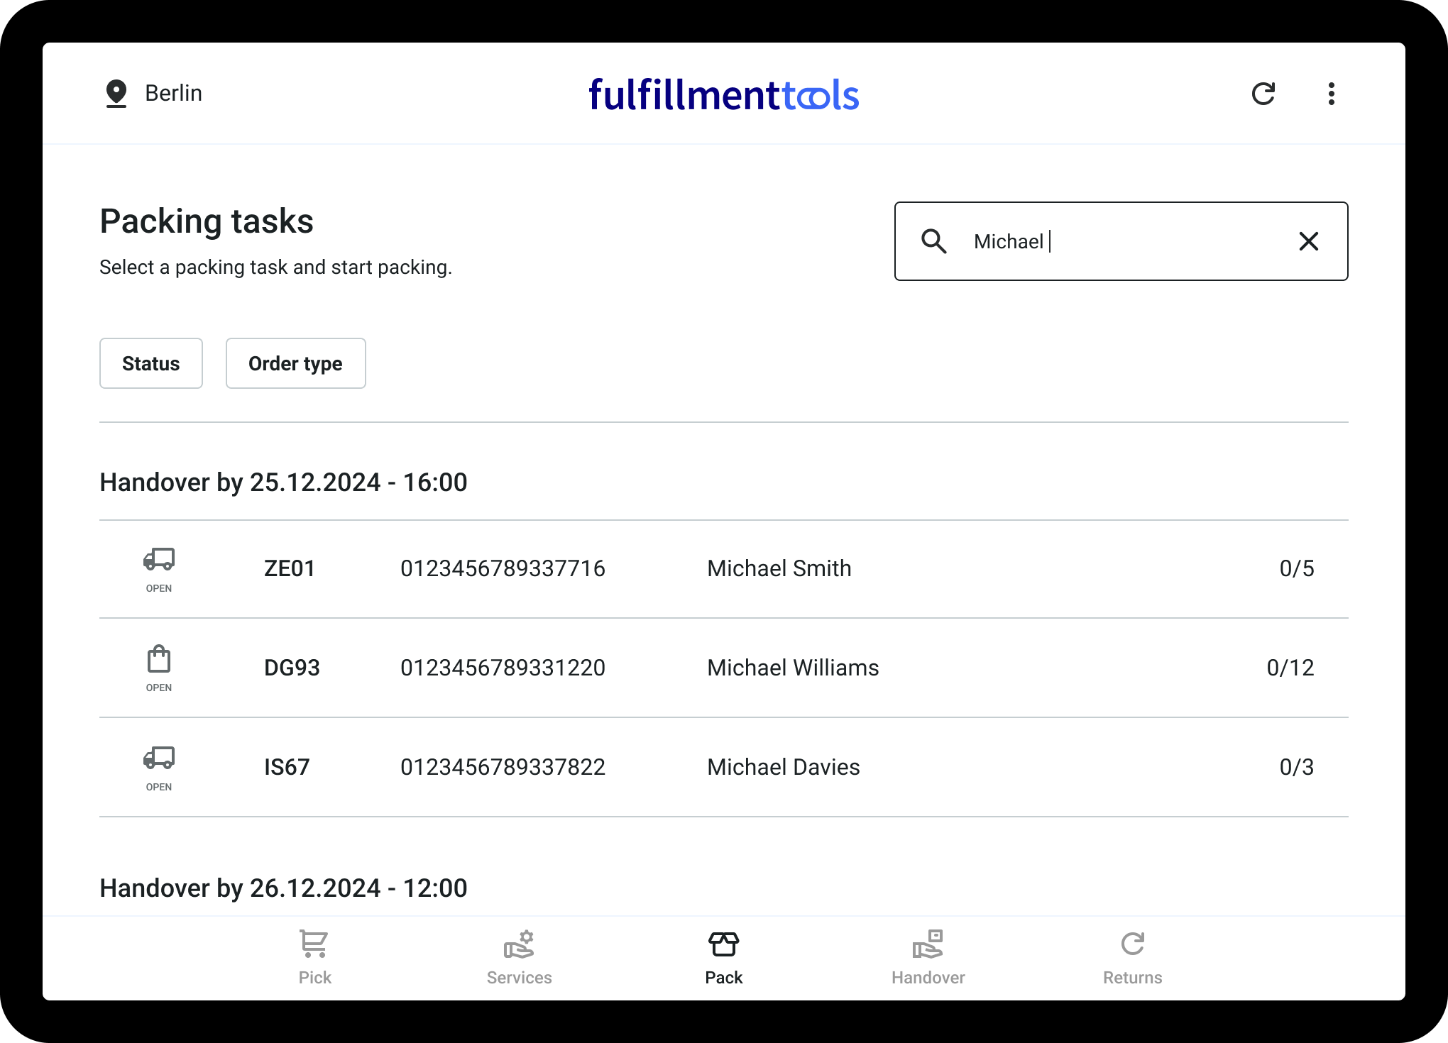
Task: Click the search magnifier icon
Action: [x=933, y=241]
